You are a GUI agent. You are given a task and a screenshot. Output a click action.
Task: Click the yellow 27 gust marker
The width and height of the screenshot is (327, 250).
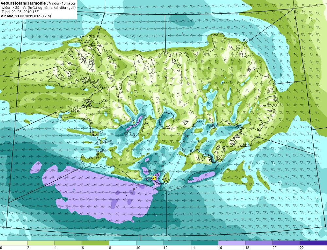click(154, 178)
